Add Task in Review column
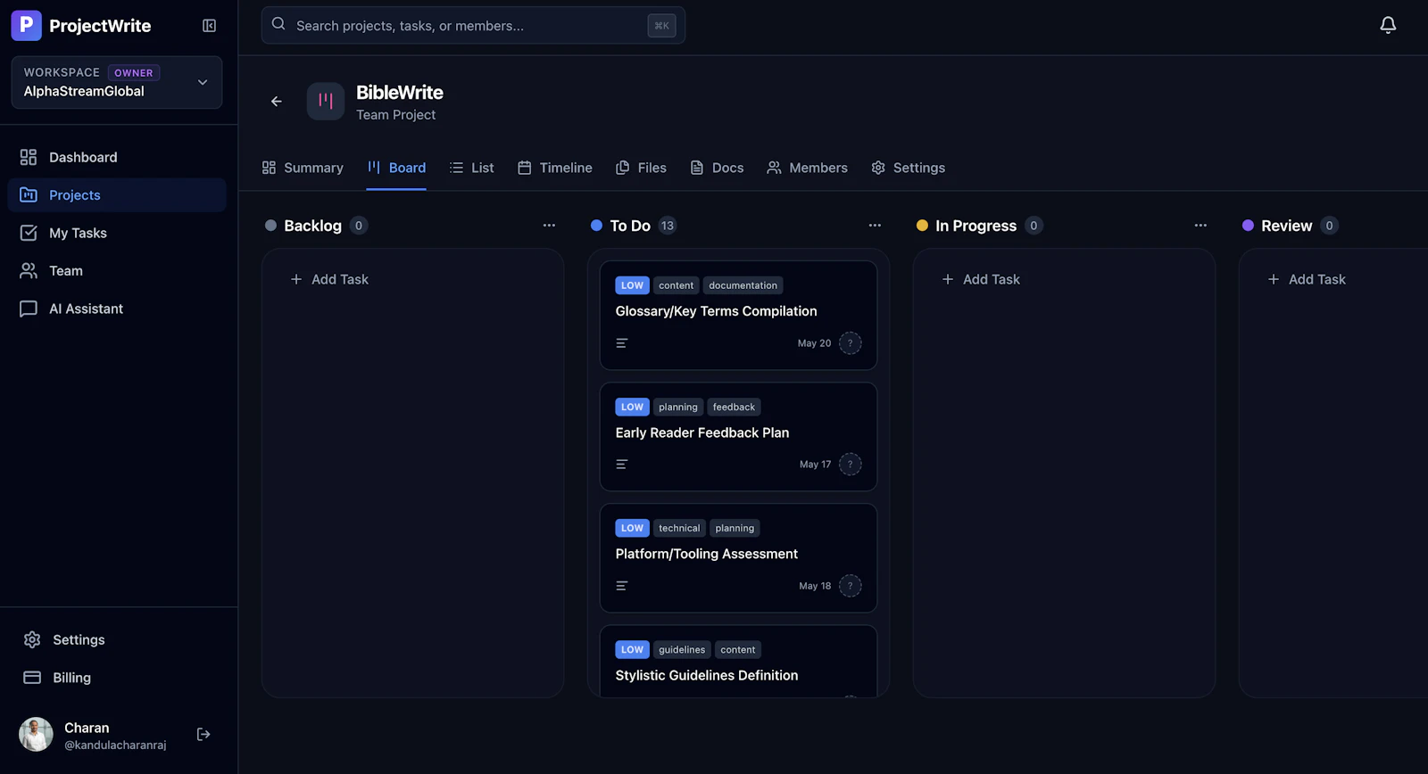1428x774 pixels. click(1307, 279)
